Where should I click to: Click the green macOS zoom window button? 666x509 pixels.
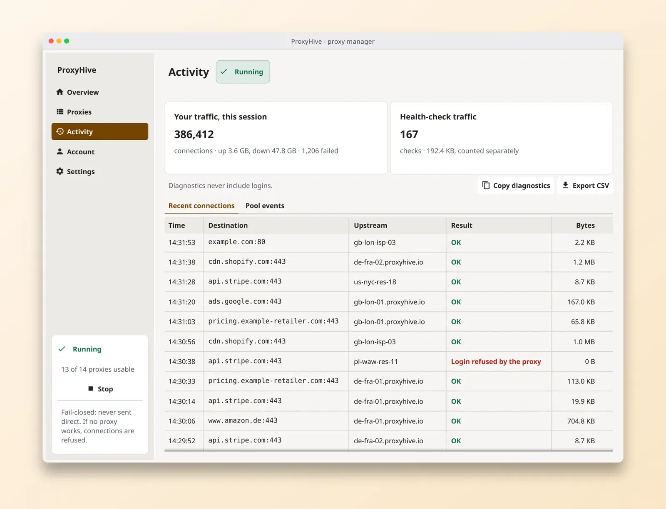(x=67, y=41)
